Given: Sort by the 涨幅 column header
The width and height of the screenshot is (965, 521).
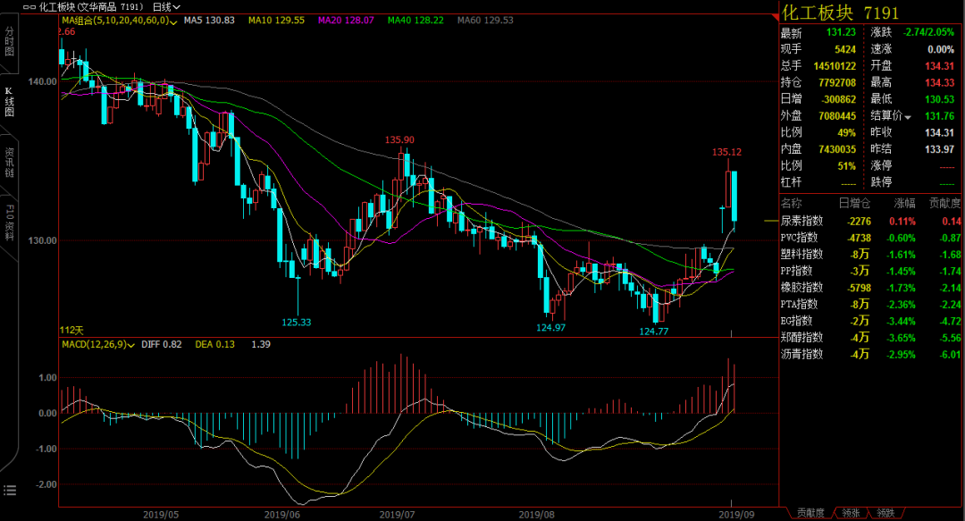Looking at the screenshot, I should click(904, 203).
